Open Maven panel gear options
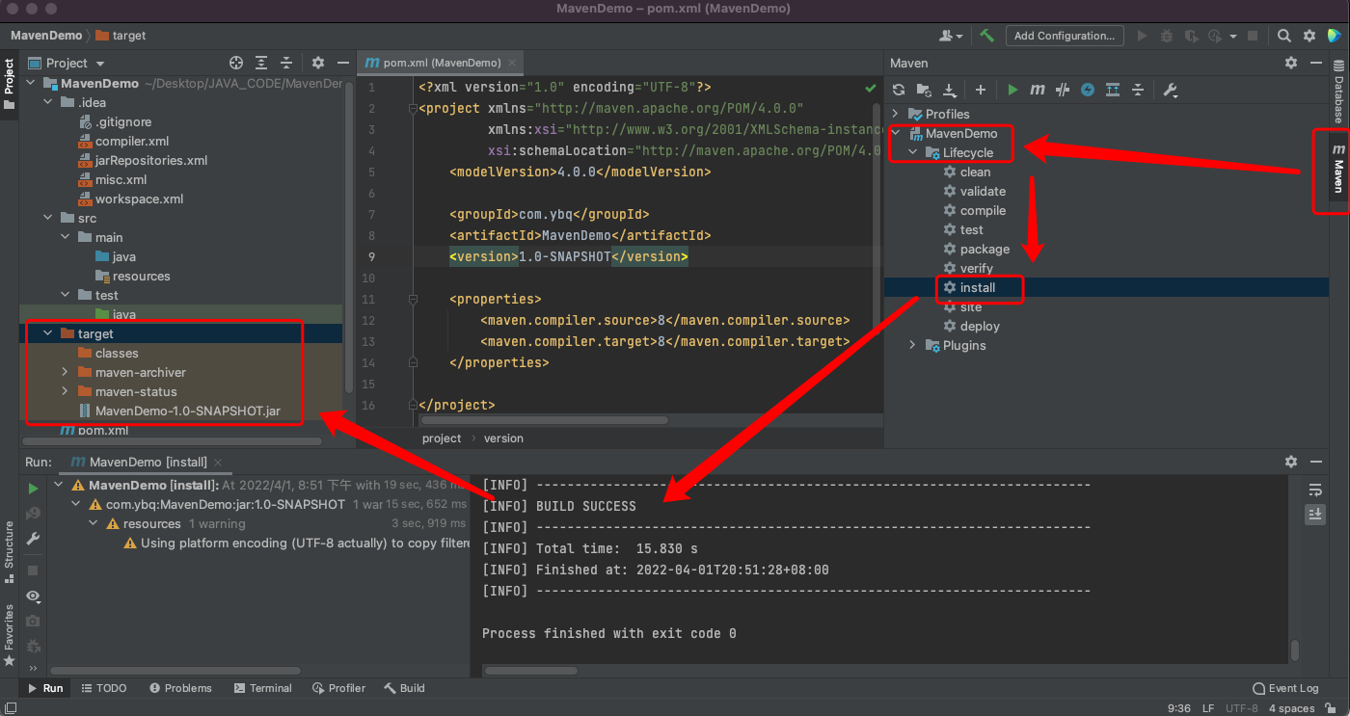Screen dimensions: 1350x716 click(x=1291, y=63)
